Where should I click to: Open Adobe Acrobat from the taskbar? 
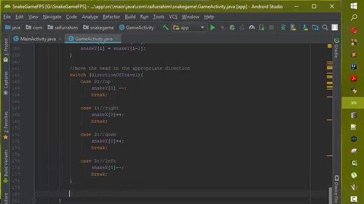point(354,78)
